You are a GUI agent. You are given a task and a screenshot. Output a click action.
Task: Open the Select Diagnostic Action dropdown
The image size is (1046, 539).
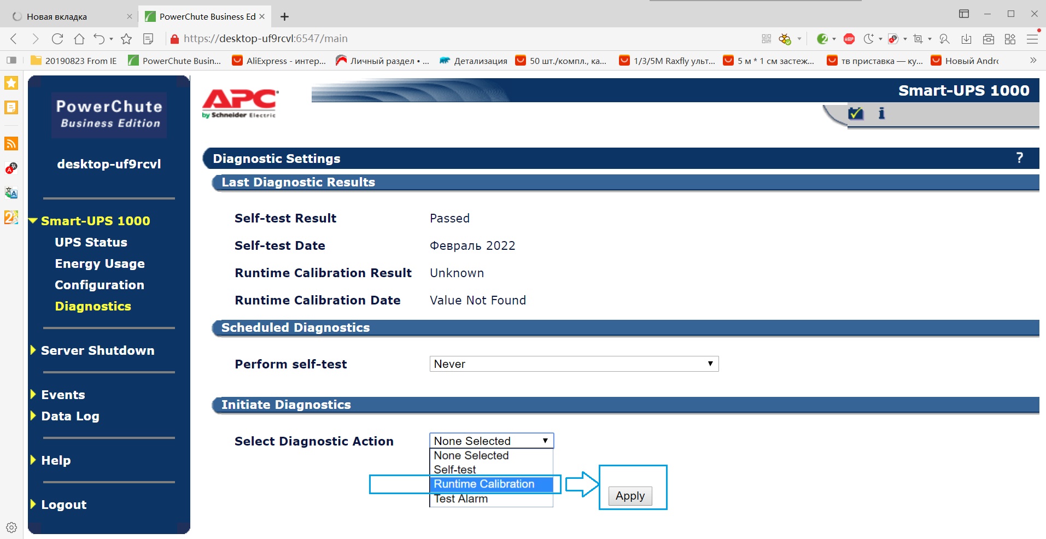point(492,441)
